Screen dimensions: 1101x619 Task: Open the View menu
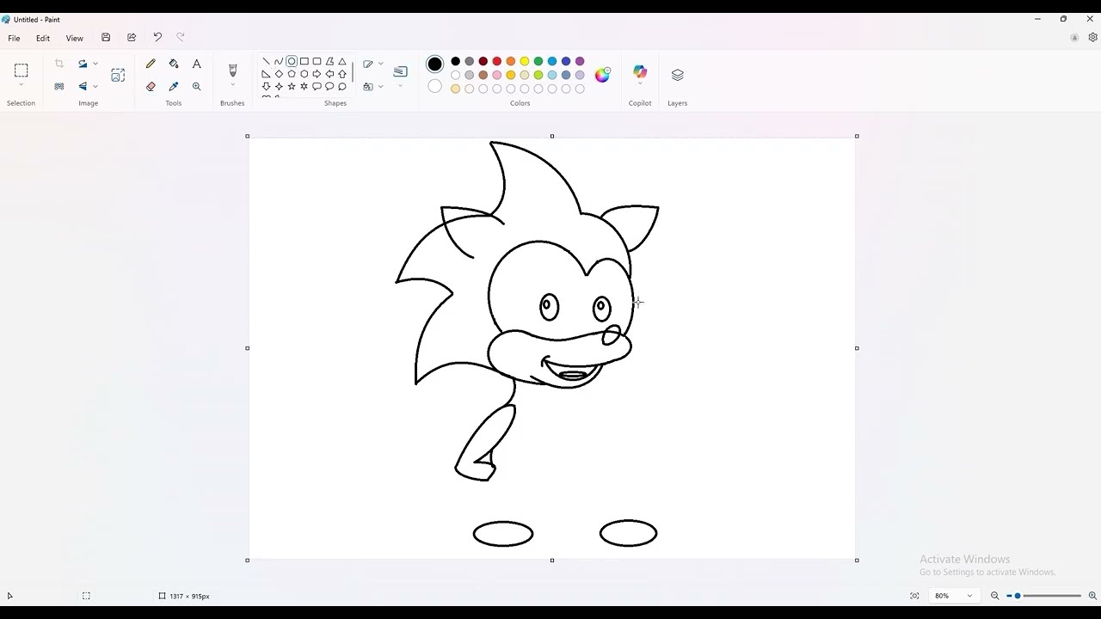75,38
